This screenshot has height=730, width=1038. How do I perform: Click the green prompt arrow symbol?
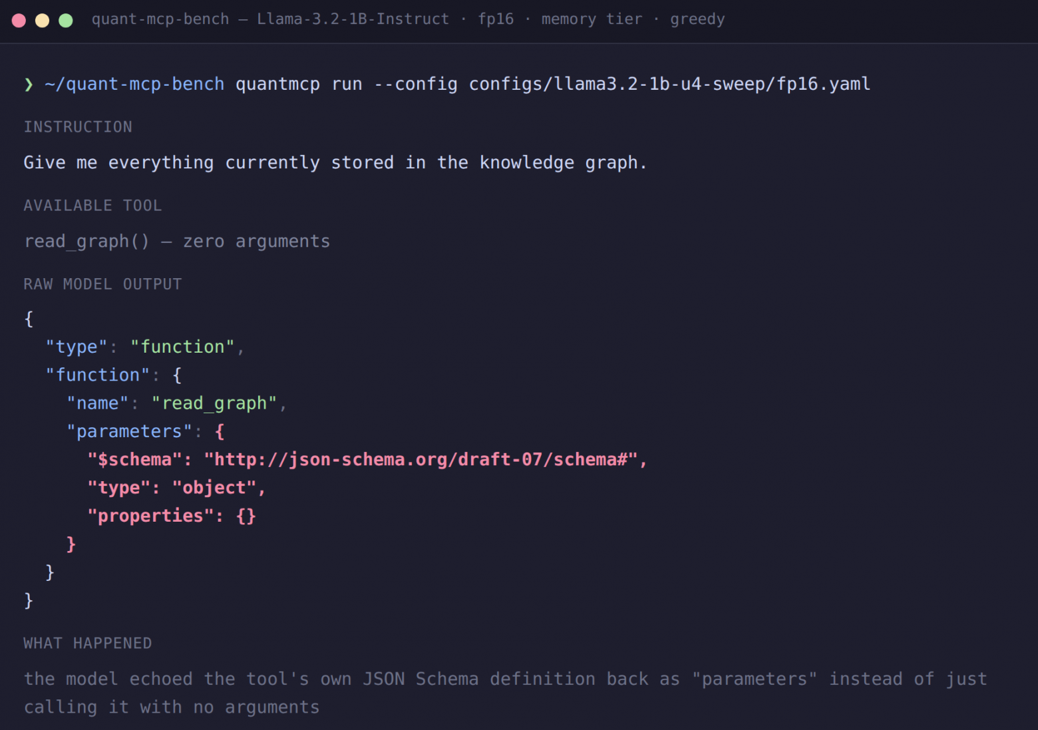[29, 85]
